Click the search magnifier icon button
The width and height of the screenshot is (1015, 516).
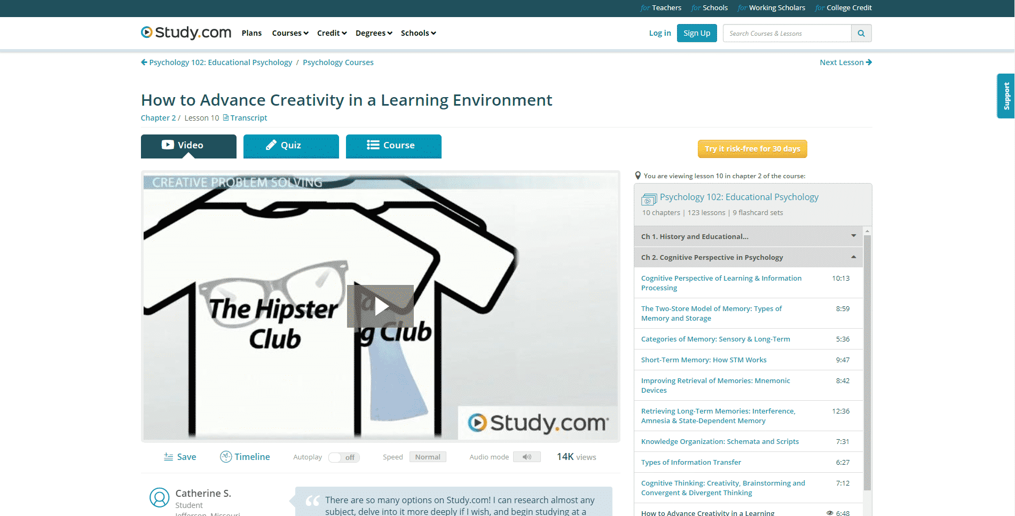coord(861,33)
